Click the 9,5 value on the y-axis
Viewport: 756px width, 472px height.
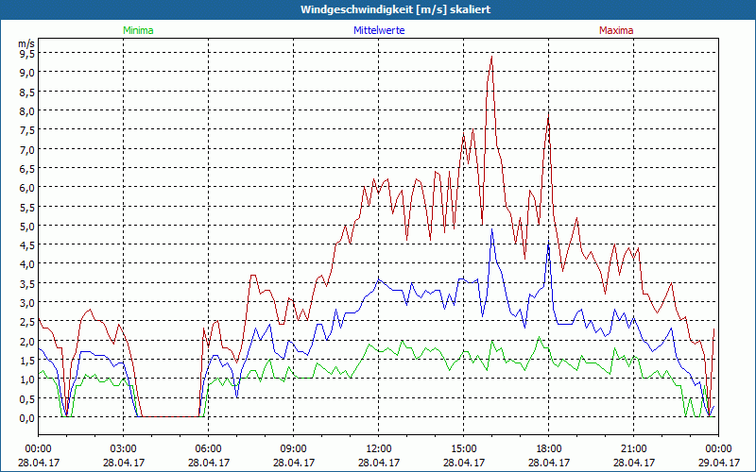(x=27, y=53)
